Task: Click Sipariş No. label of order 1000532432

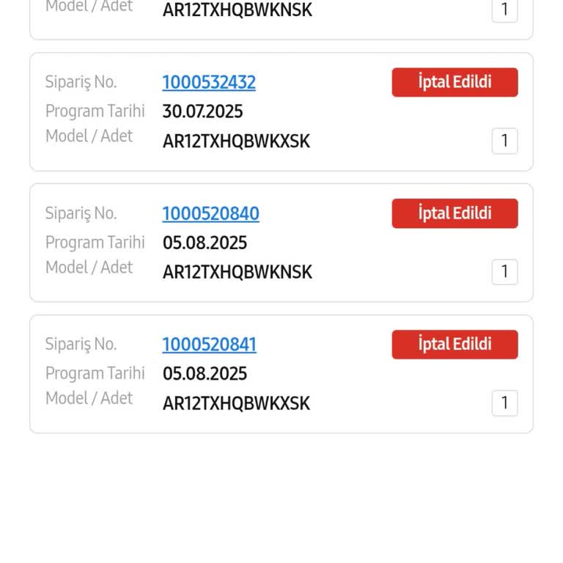Action: (81, 82)
